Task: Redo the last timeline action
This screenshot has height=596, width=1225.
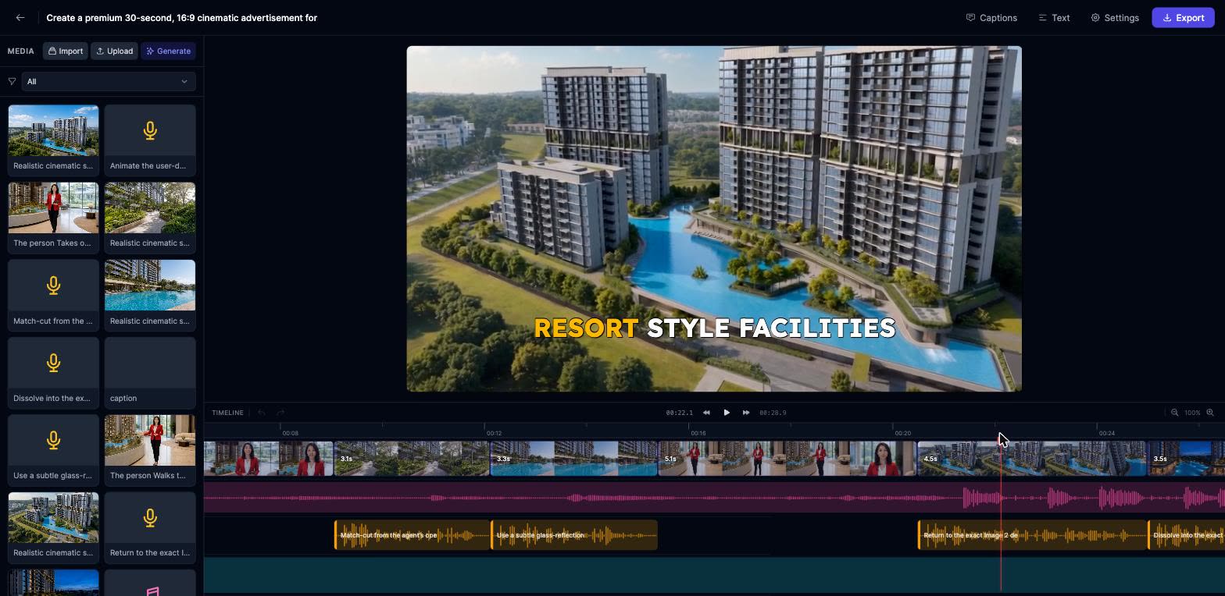Action: [280, 413]
